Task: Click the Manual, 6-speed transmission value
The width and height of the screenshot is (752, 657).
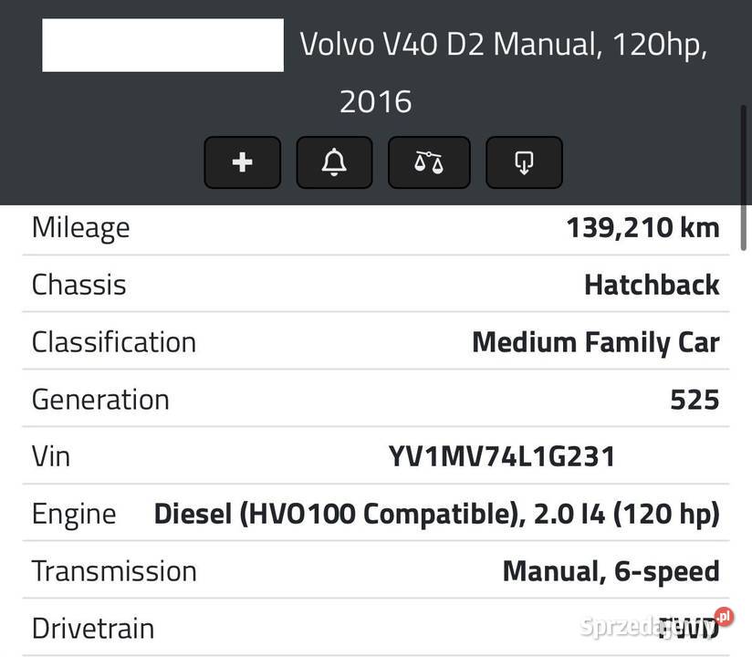Action: pos(610,570)
